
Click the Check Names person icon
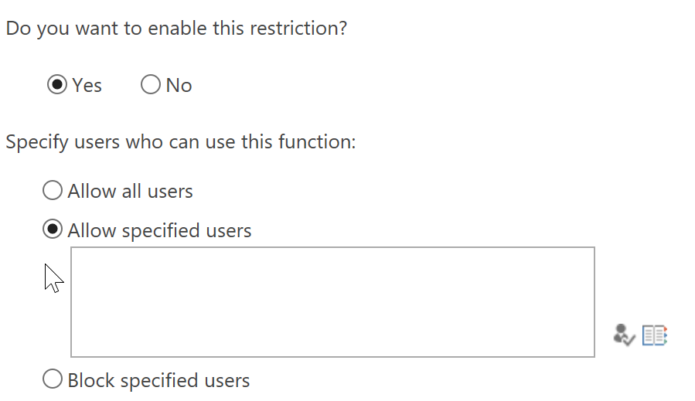coord(624,335)
